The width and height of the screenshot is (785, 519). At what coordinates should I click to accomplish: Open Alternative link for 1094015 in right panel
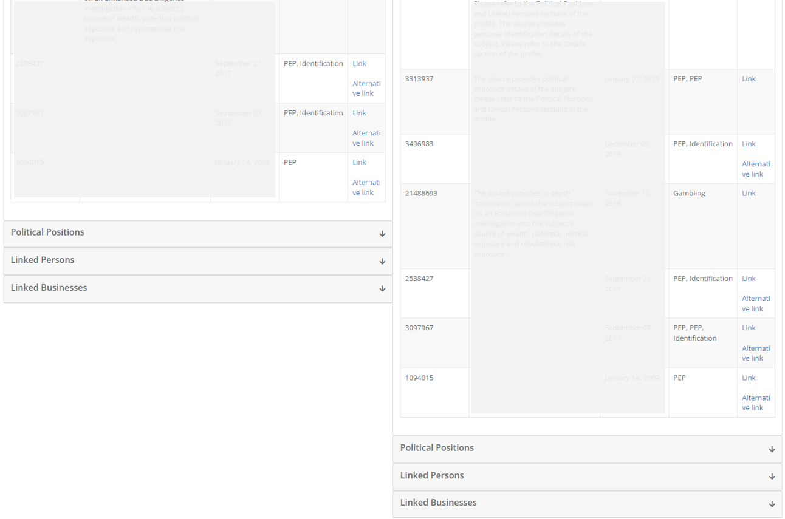pos(756,402)
